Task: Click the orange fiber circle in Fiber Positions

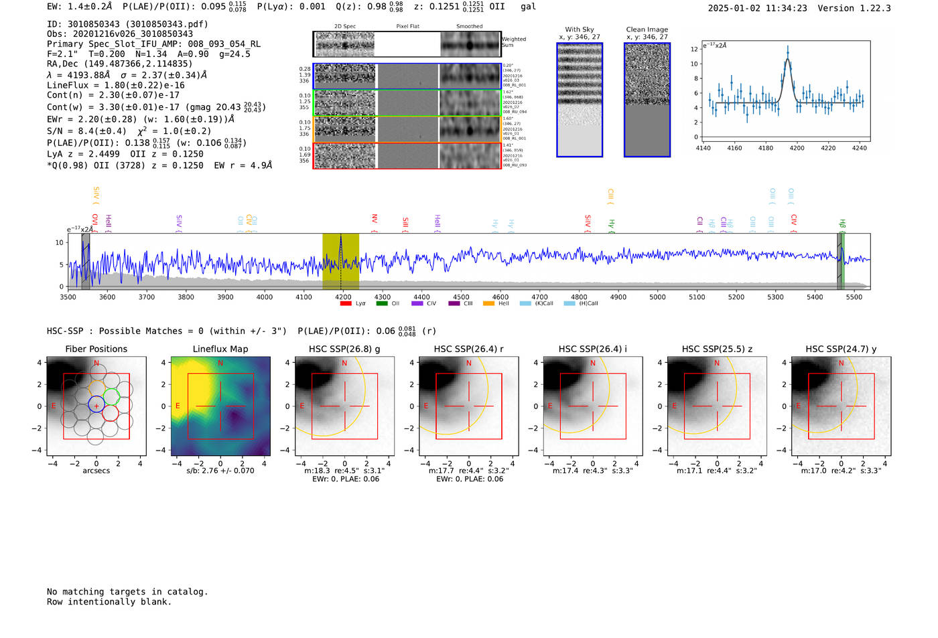Action: point(96,388)
